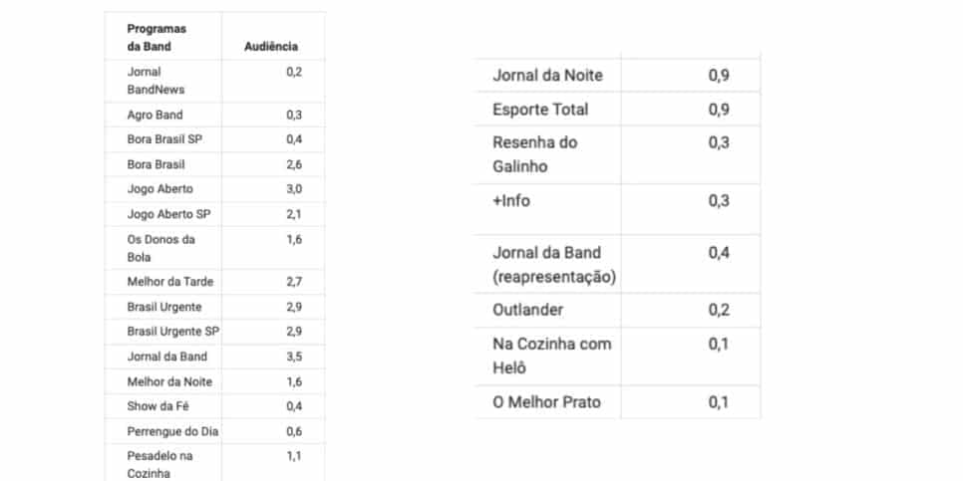Click the +Info row
This screenshot has height=481, width=963.
pos(617,209)
